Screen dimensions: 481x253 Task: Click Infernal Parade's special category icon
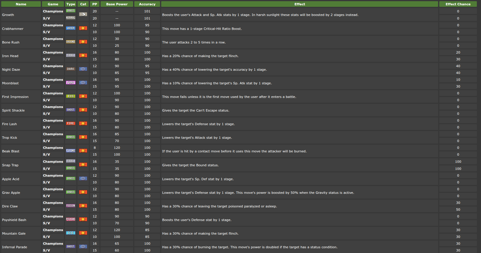tap(83, 246)
